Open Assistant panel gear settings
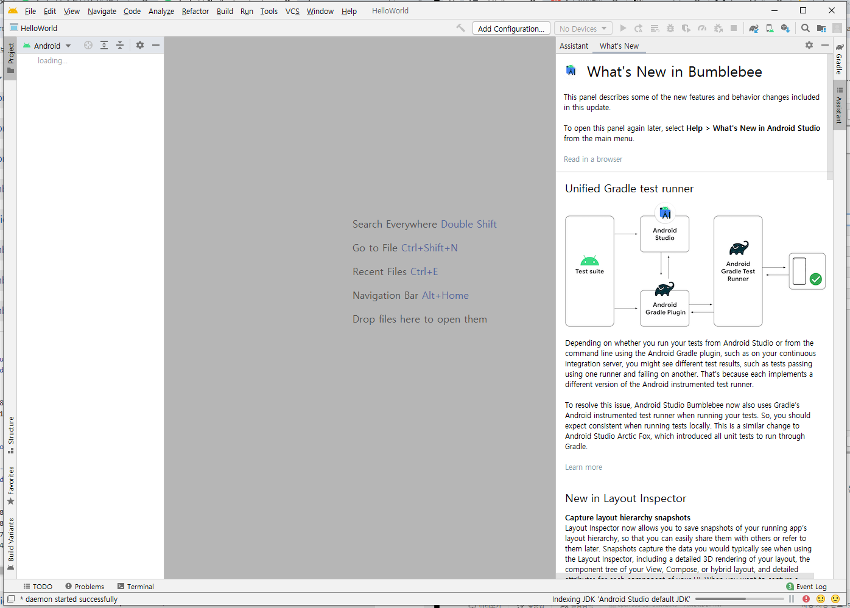The height and width of the screenshot is (608, 850). (x=809, y=45)
